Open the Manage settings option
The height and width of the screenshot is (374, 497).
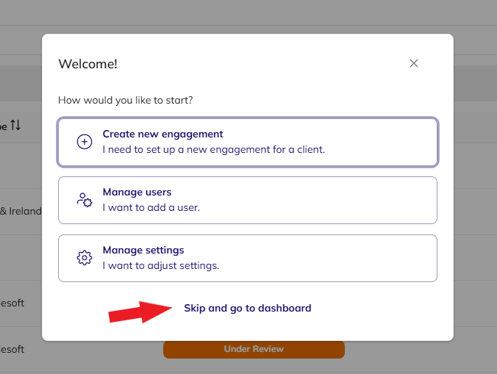click(x=248, y=258)
